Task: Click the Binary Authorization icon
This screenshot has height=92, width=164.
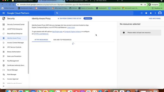Action: point(4,52)
